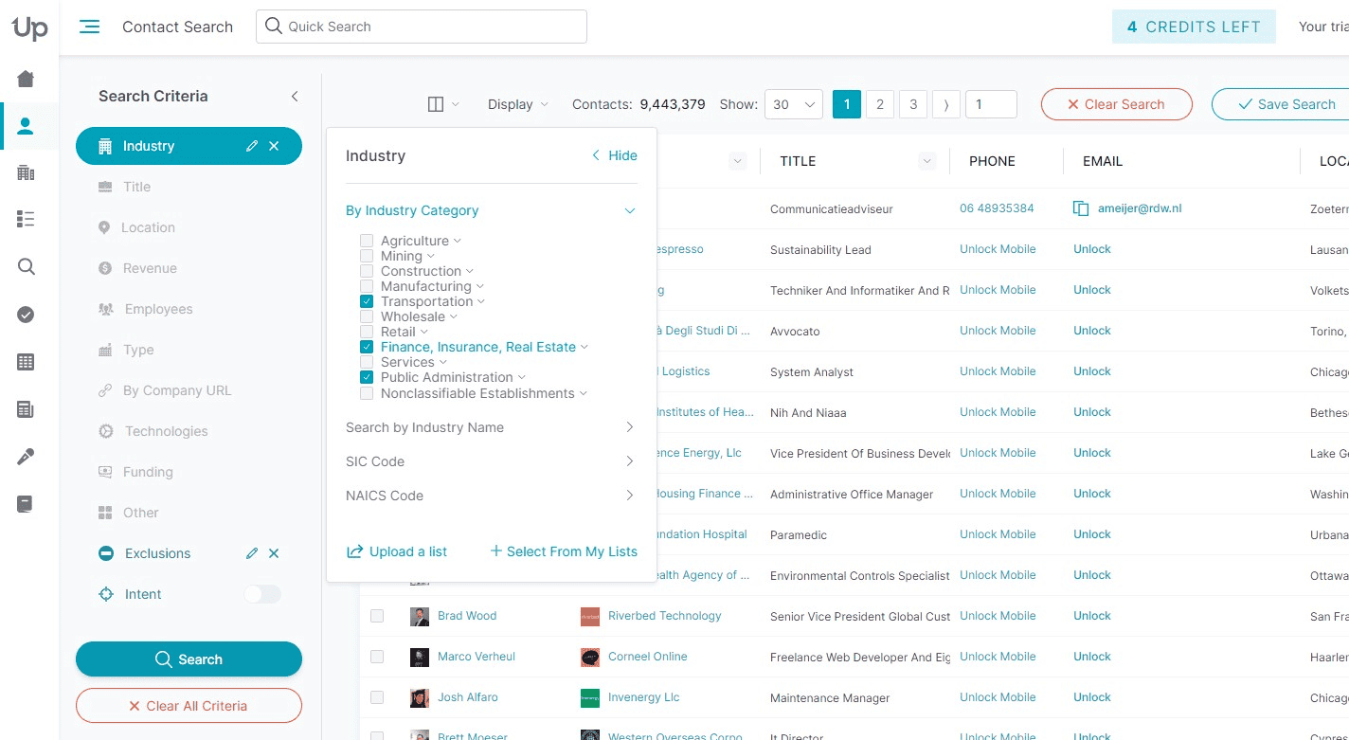1349x740 pixels.
Task: Check the Agriculture industry checkbox
Action: point(367,241)
